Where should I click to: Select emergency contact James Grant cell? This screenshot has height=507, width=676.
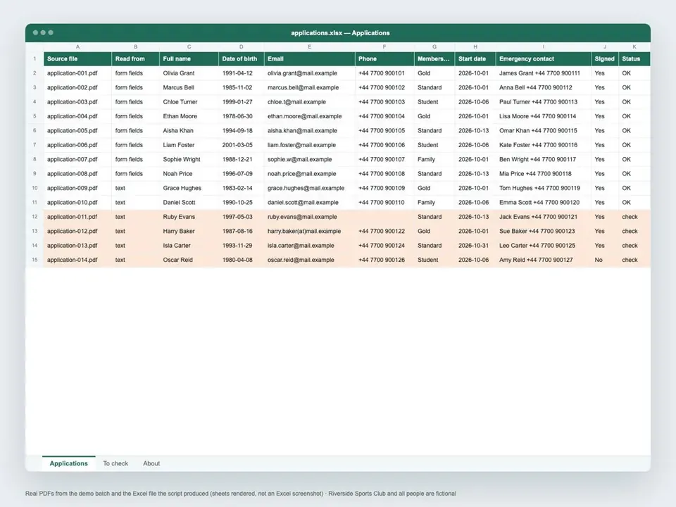[544, 73]
